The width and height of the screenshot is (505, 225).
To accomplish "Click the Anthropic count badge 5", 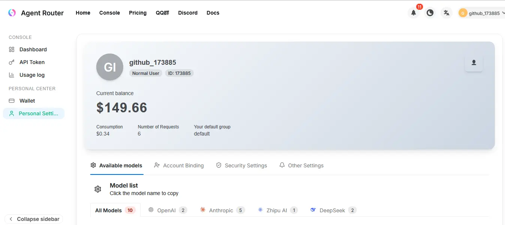I will tap(241, 210).
